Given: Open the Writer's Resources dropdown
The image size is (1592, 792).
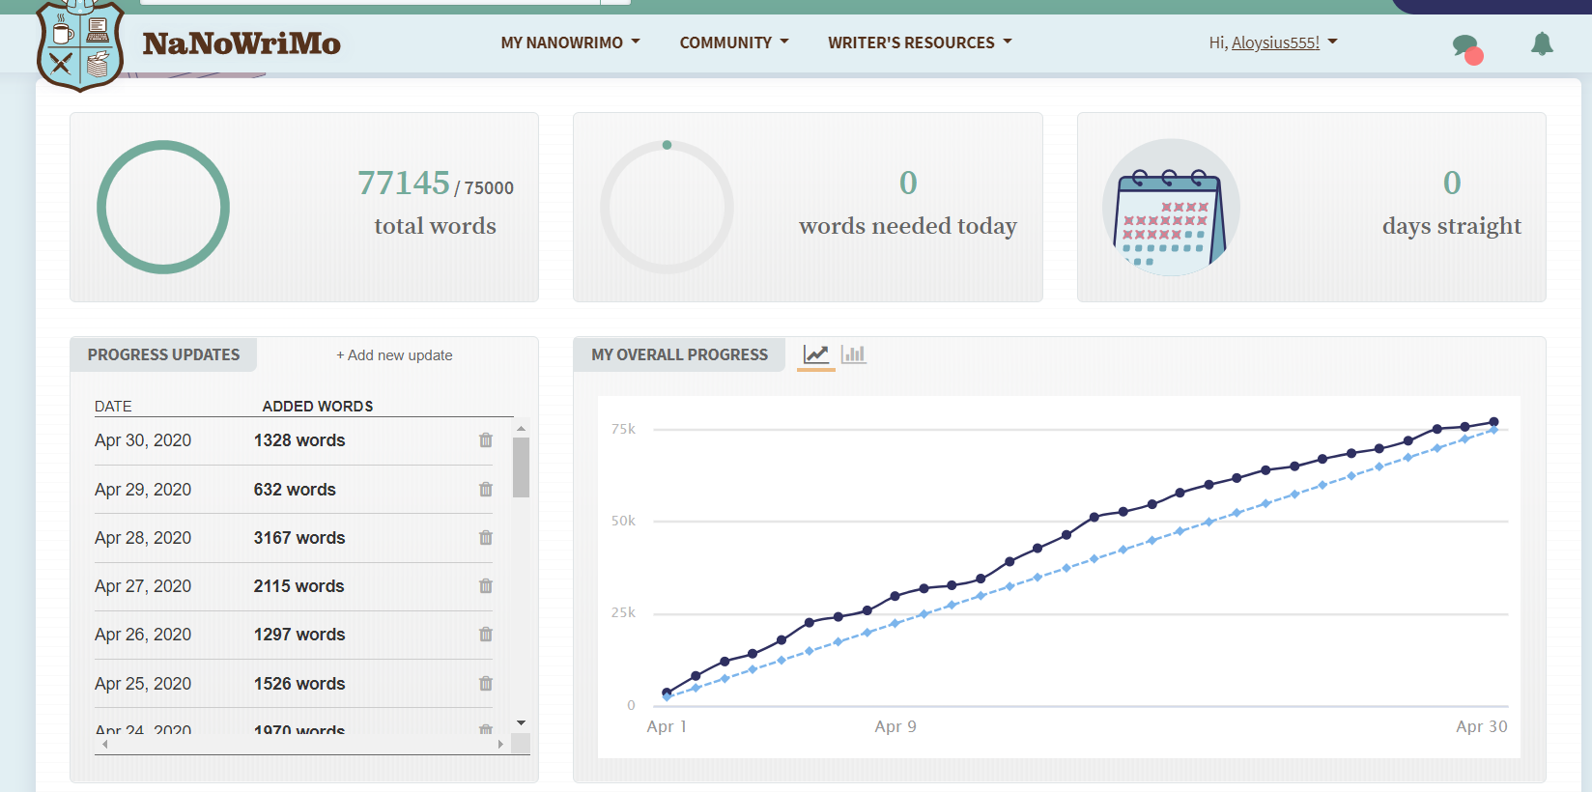Looking at the screenshot, I should pyautogui.click(x=920, y=42).
